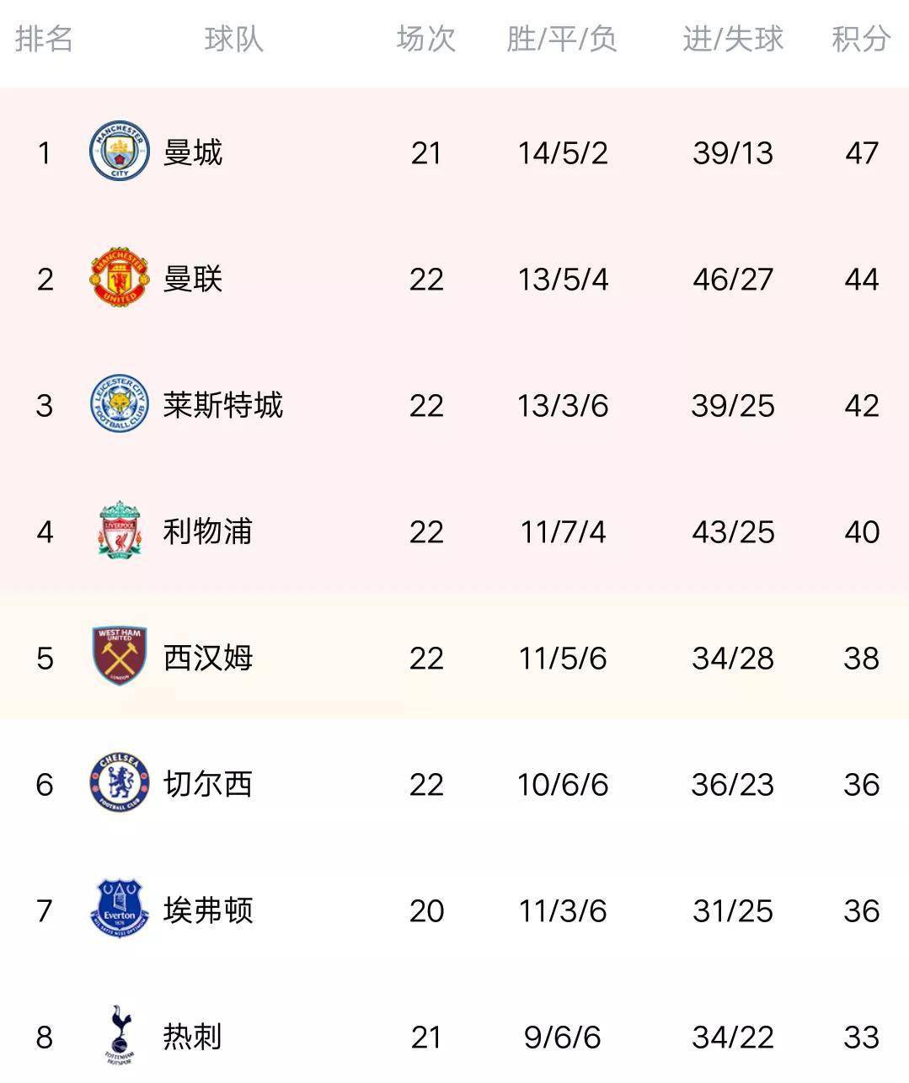Screen dimensions: 909x1083
Task: Tap the West Ham hammers badge
Action: click(x=120, y=656)
